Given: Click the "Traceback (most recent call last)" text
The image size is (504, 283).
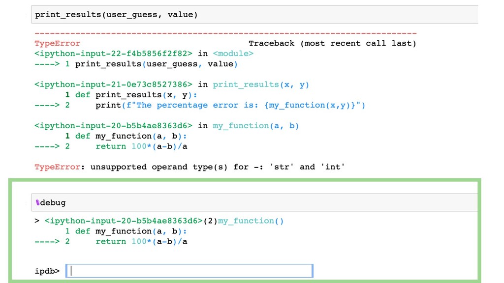Looking at the screenshot, I should (x=332, y=43).
